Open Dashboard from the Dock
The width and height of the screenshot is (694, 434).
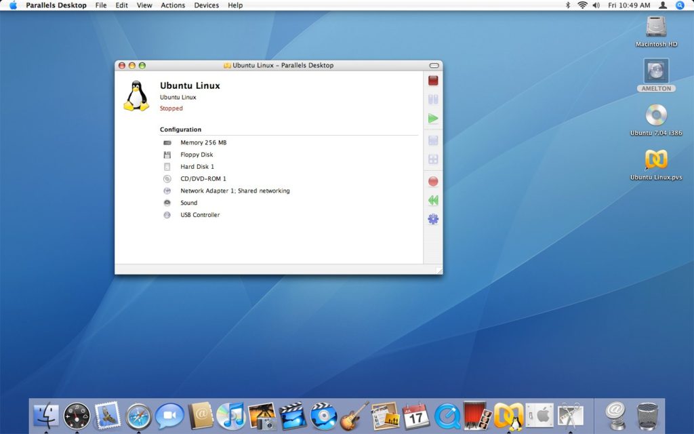(77, 416)
